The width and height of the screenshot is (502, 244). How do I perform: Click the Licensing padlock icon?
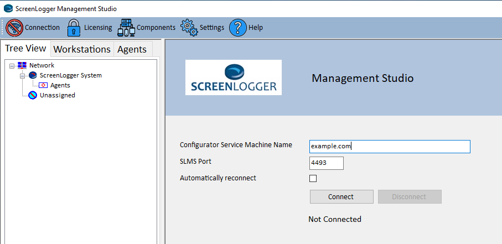click(x=74, y=28)
